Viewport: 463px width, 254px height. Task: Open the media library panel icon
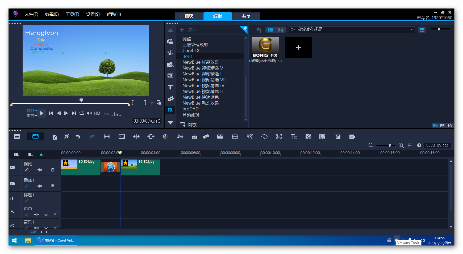pos(170,41)
